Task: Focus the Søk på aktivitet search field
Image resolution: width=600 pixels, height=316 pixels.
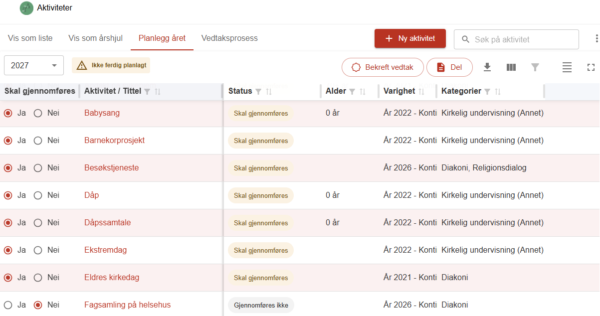Action: [x=516, y=39]
